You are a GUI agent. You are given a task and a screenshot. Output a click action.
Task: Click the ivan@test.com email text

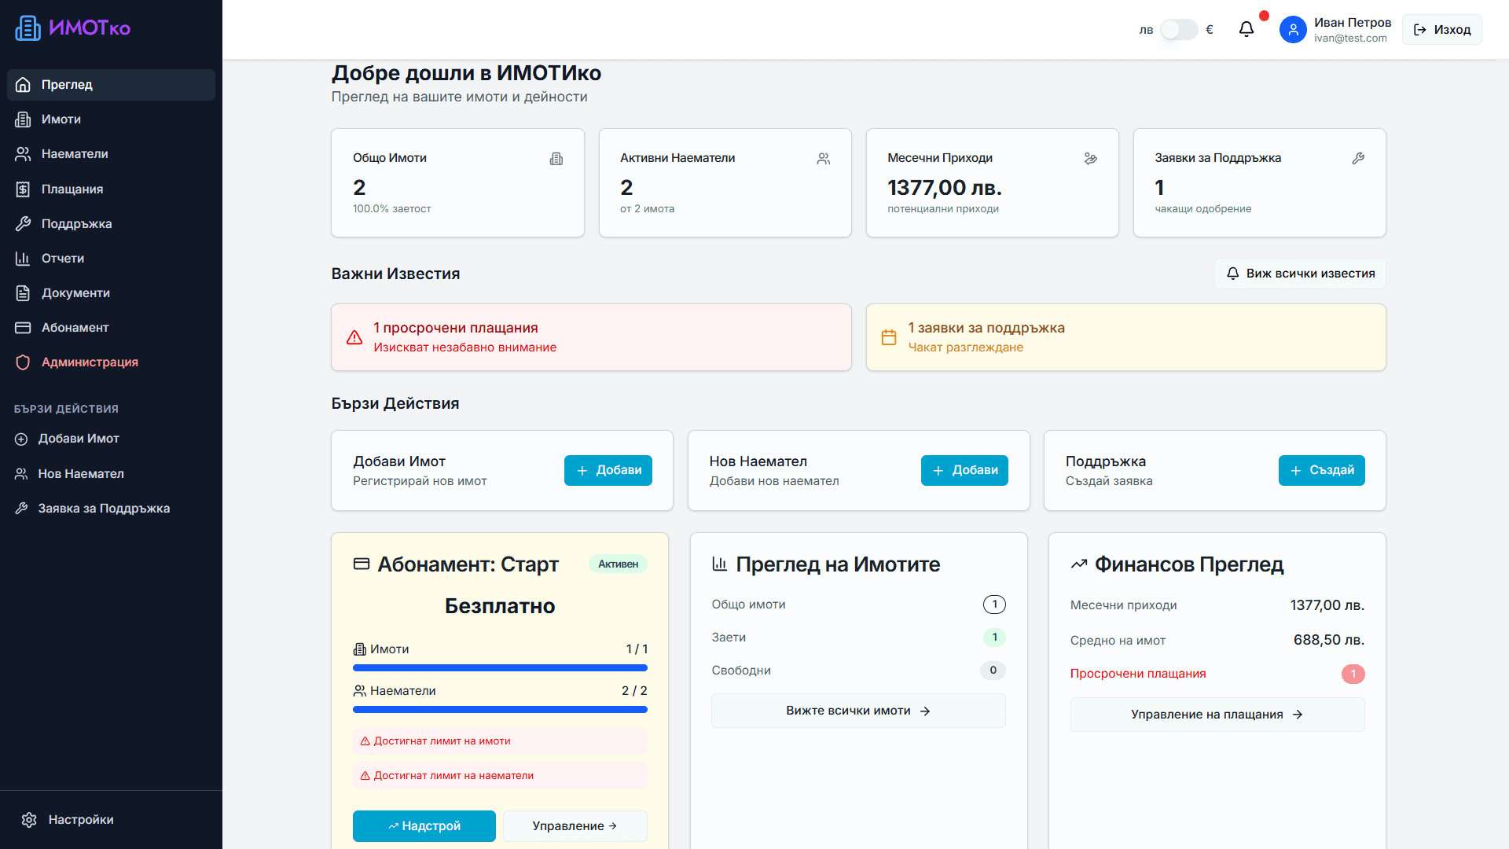point(1350,39)
